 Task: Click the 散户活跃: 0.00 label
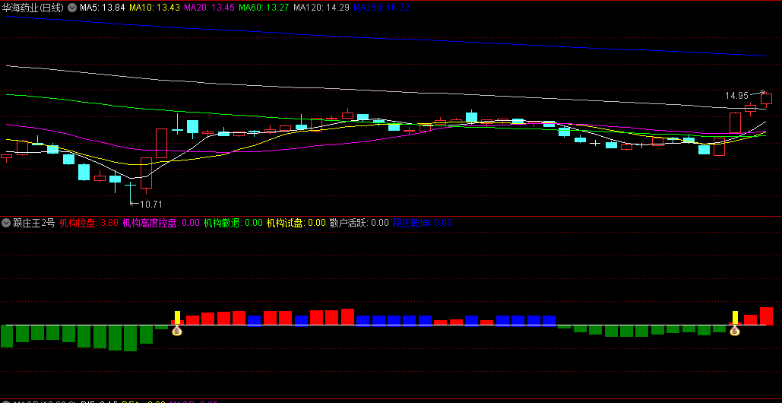pyautogui.click(x=359, y=223)
